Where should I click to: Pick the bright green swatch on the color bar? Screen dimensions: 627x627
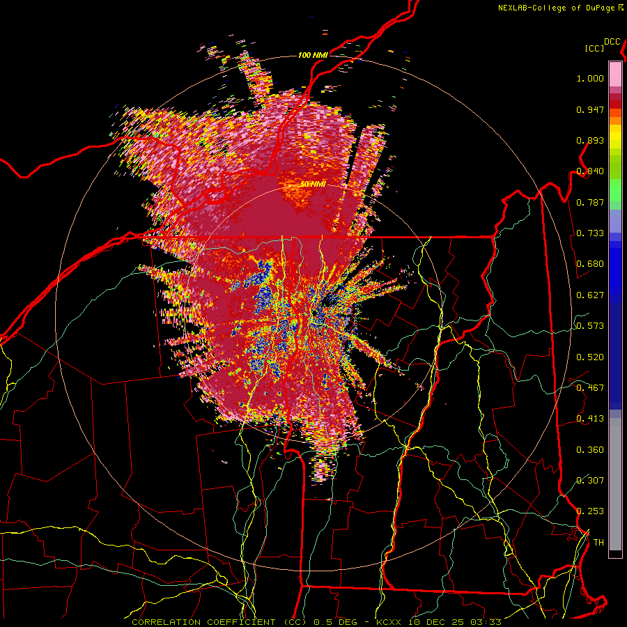tap(615, 190)
